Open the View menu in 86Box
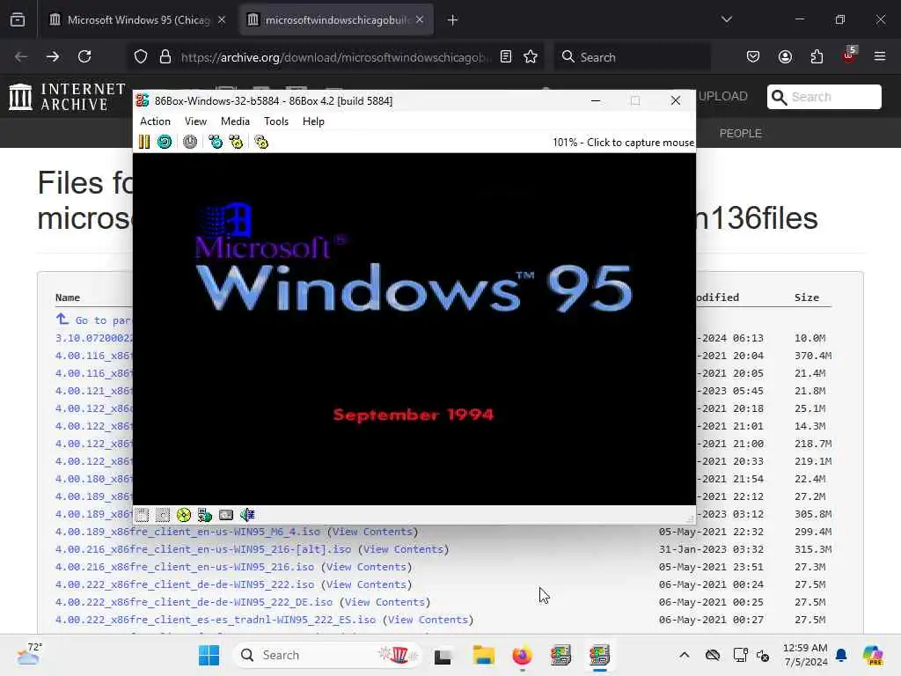Screen dimensions: 901x676 click(195, 121)
